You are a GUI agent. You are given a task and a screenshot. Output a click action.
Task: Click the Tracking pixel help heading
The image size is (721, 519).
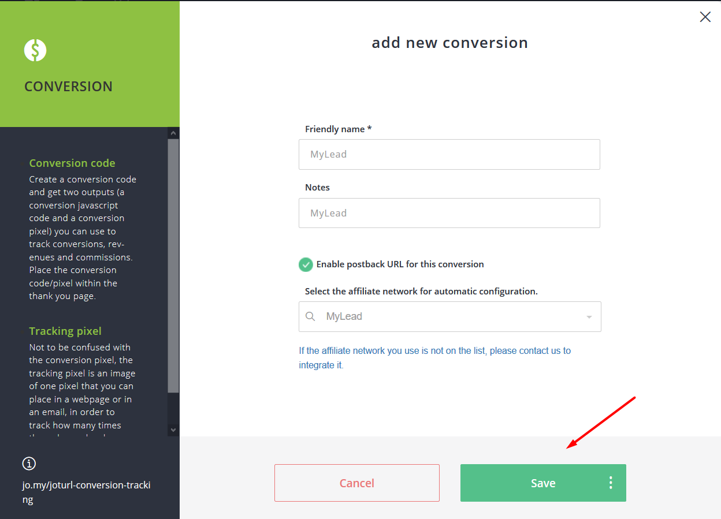click(x=65, y=331)
